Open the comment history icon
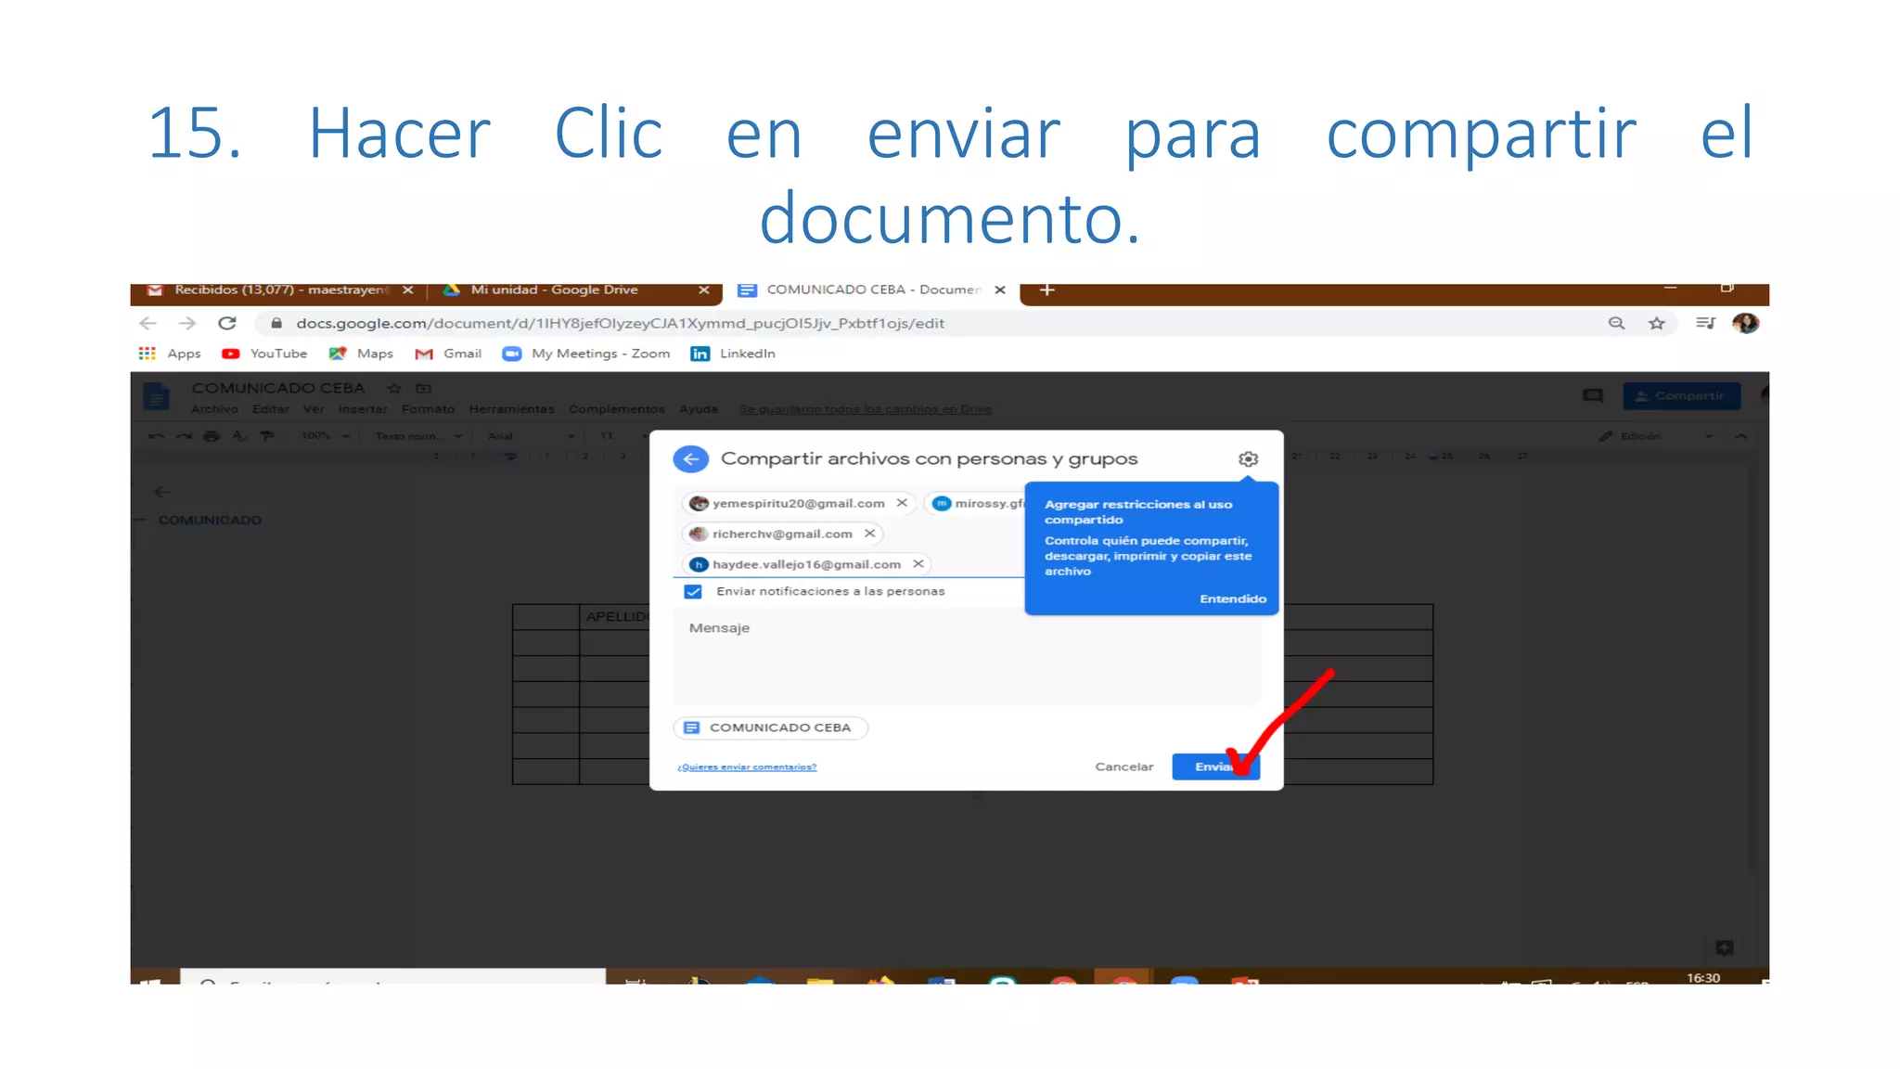Image resolution: width=1900 pixels, height=1069 pixels. tap(1593, 395)
